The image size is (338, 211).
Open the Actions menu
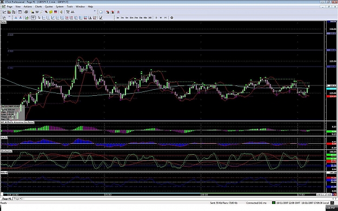pyautogui.click(x=28, y=6)
